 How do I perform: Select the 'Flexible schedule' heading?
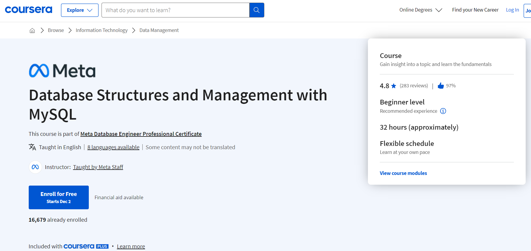coord(407,144)
